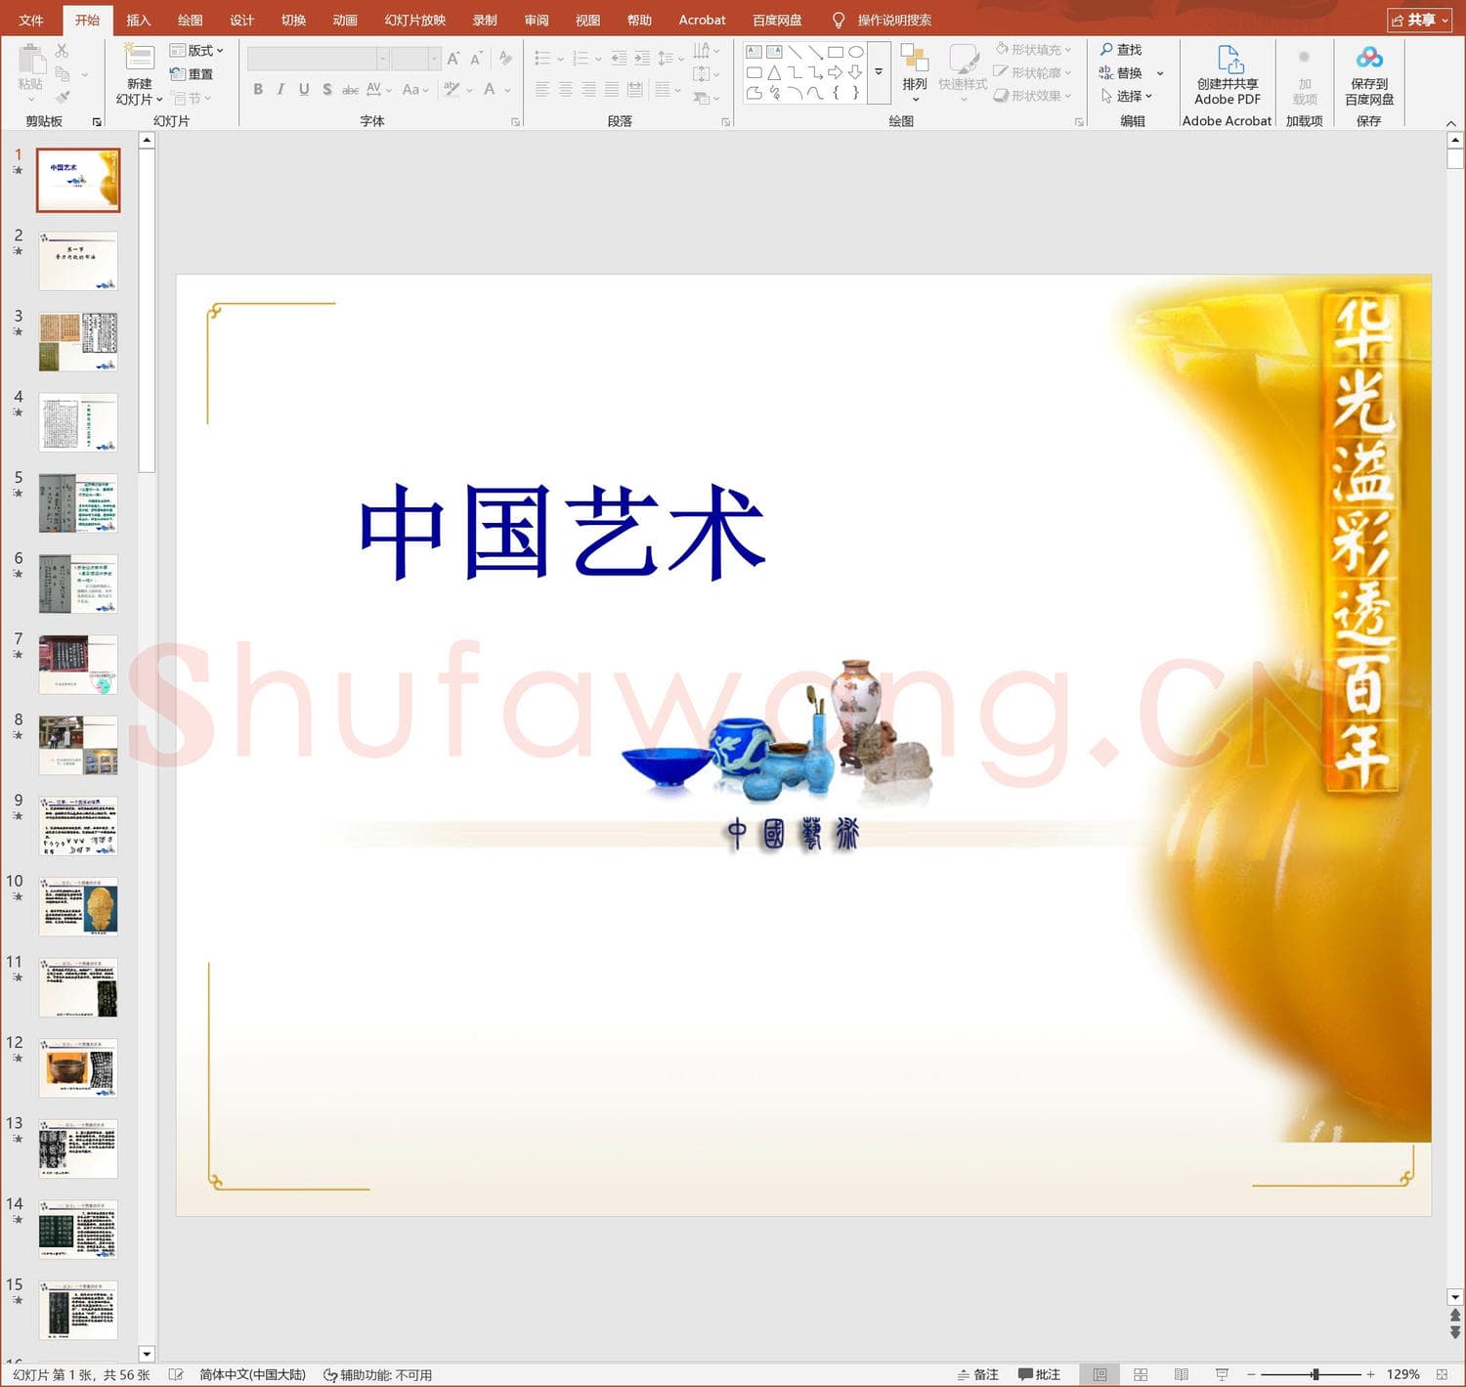This screenshot has width=1466, height=1387.
Task: Open Drawing group dialog launcher
Action: (x=1079, y=122)
